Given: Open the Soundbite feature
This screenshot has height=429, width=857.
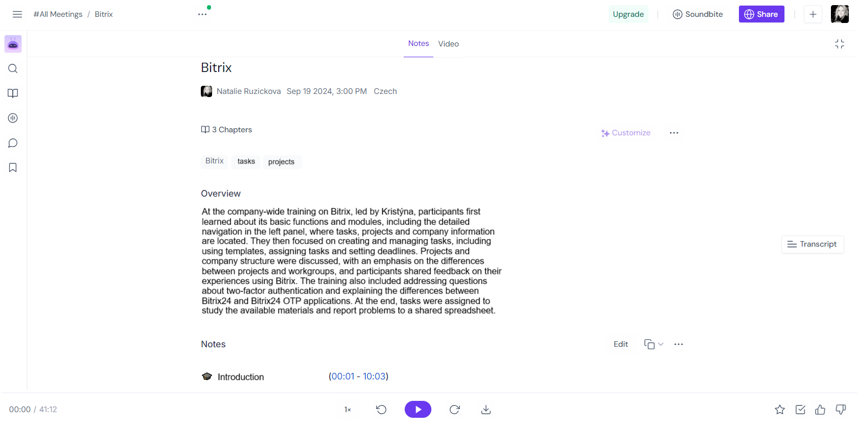Looking at the screenshot, I should click(x=698, y=14).
